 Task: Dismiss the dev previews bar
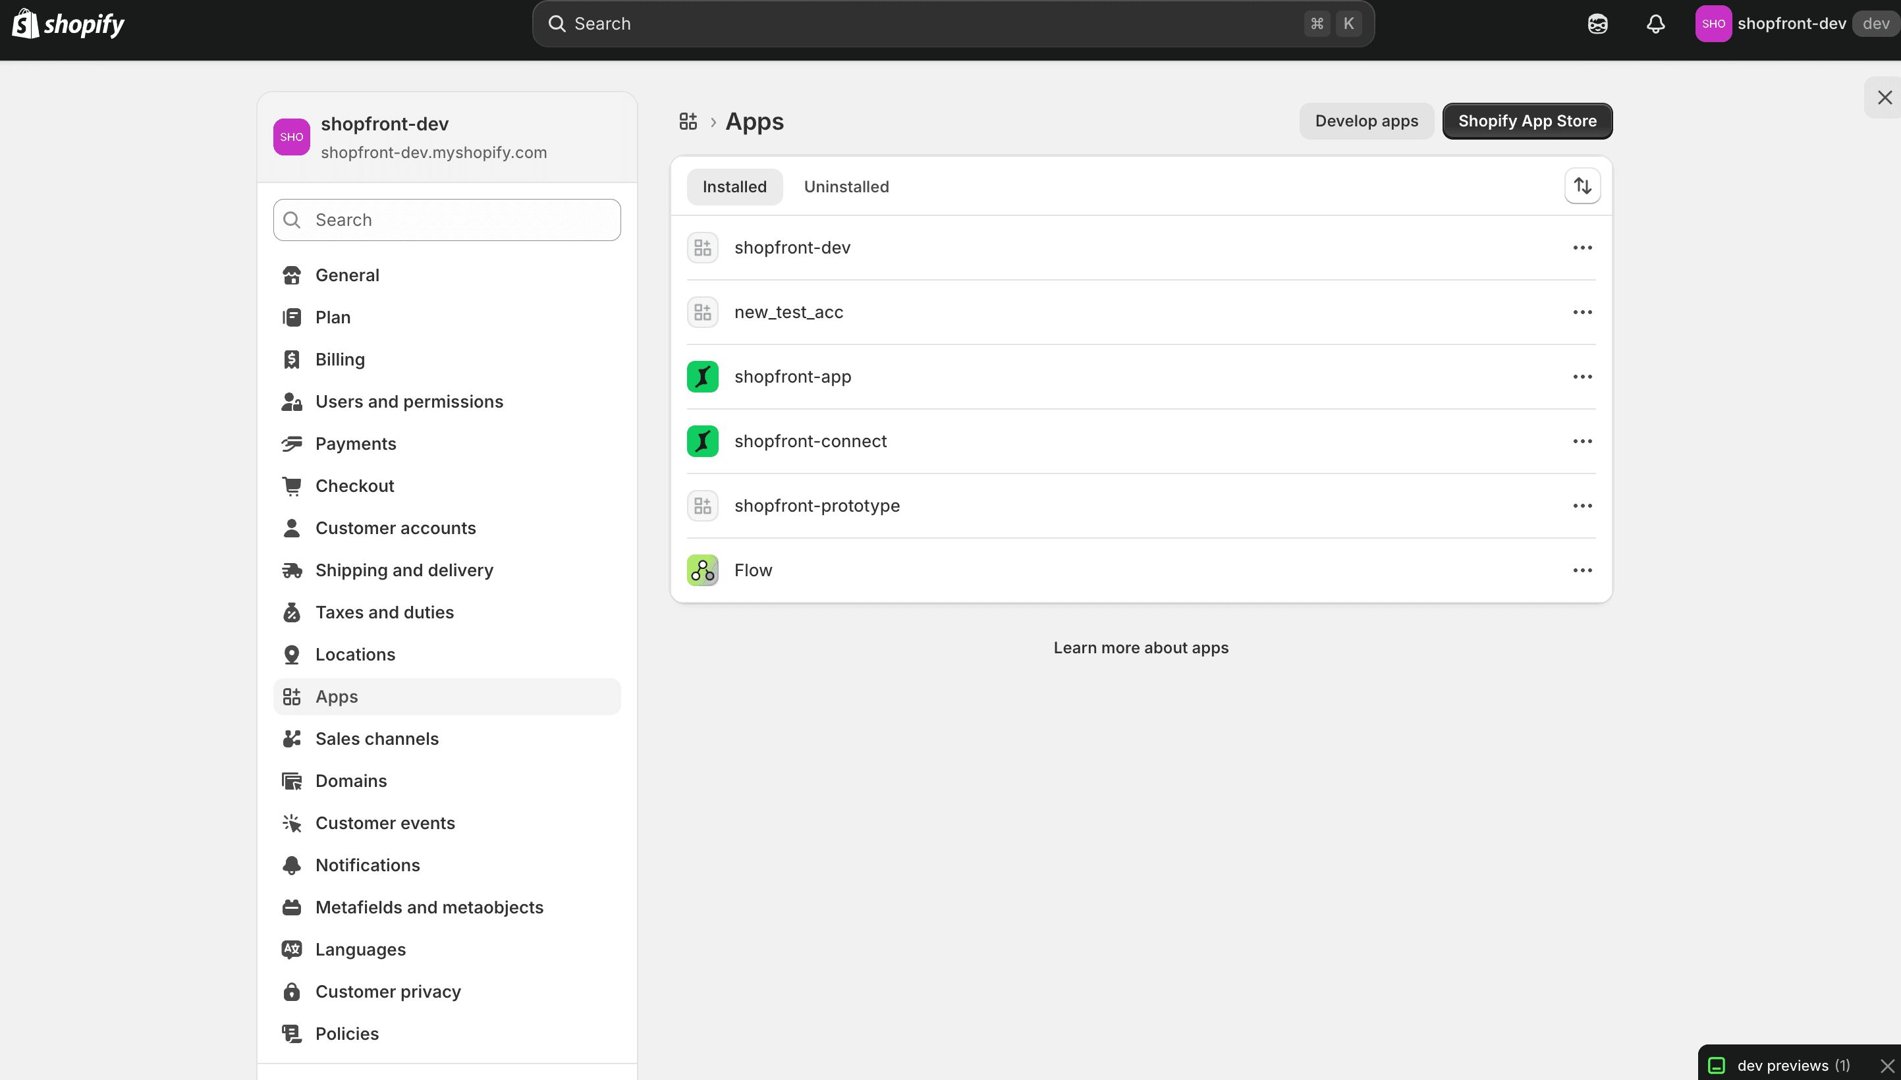coord(1888,1066)
